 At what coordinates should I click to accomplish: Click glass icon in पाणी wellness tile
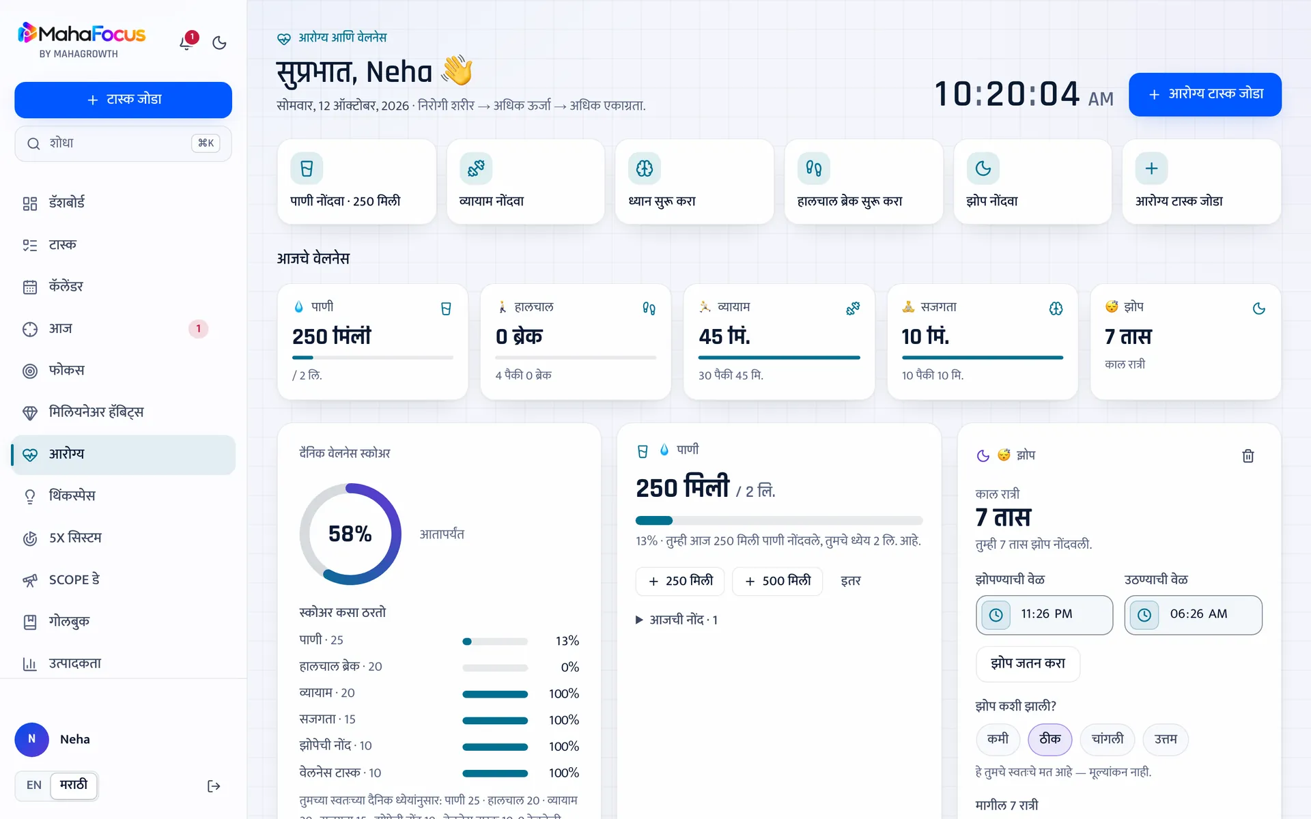point(446,308)
